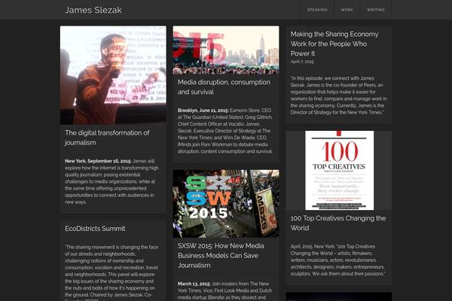
Task: Go to the SPEAKING menu item
Action: pos(317,10)
